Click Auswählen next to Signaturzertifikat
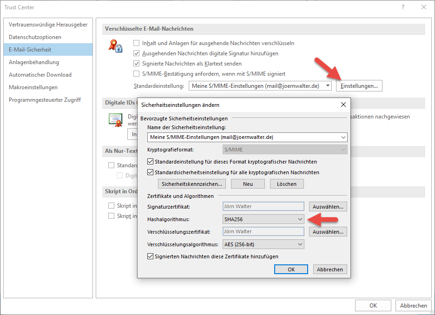Screen dimensions: 435x315 328,206
